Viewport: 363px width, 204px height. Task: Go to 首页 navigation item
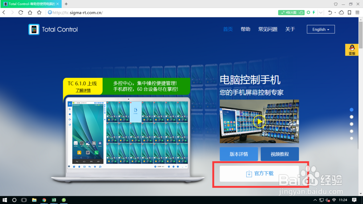coord(228,29)
